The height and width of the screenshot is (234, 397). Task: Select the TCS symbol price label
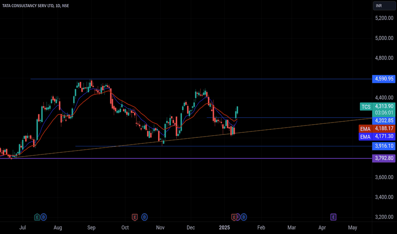coord(365,106)
